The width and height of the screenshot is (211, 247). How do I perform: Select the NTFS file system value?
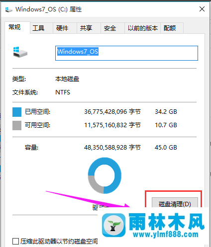click(x=63, y=92)
